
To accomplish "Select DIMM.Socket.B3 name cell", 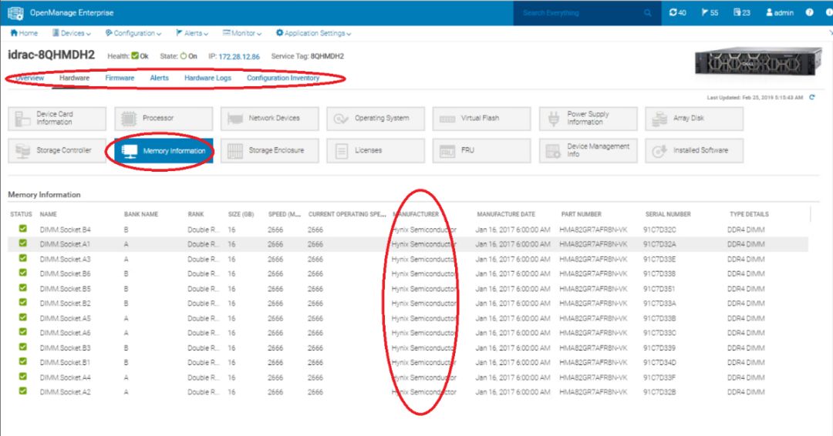I will click(x=65, y=348).
